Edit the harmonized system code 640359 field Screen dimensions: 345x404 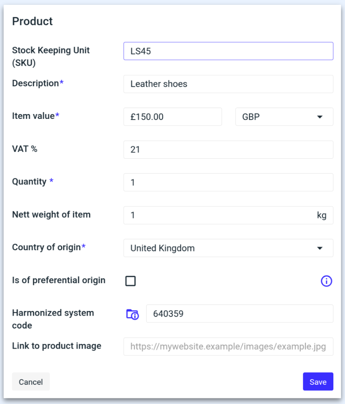tap(239, 314)
